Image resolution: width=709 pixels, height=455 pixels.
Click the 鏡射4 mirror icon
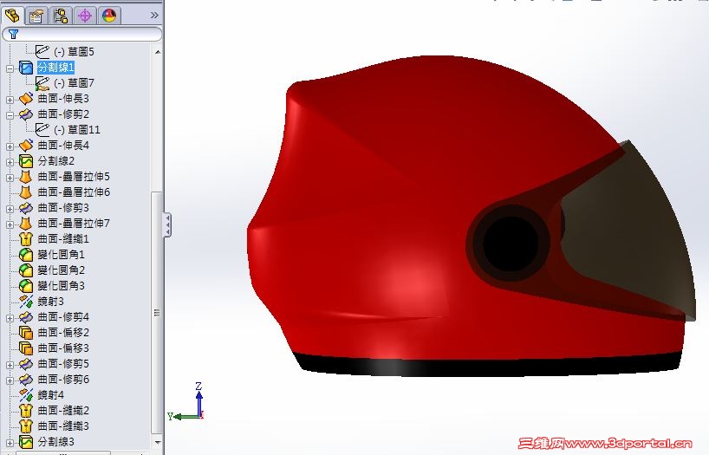pyautogui.click(x=26, y=395)
